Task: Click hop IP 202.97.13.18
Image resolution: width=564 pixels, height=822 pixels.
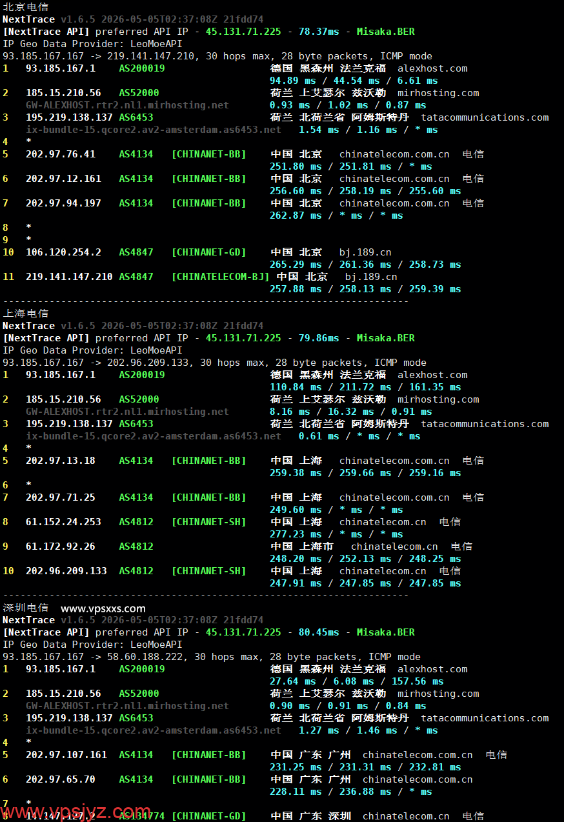Action: tap(61, 461)
